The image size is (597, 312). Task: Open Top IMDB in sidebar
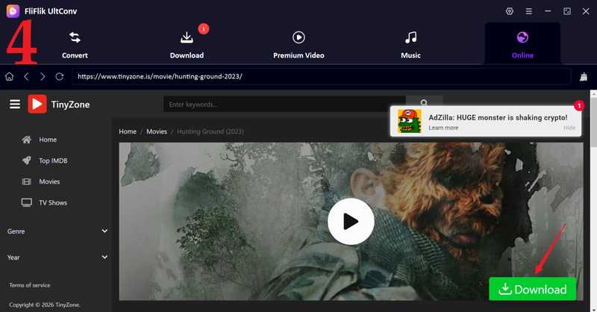[x=53, y=160]
